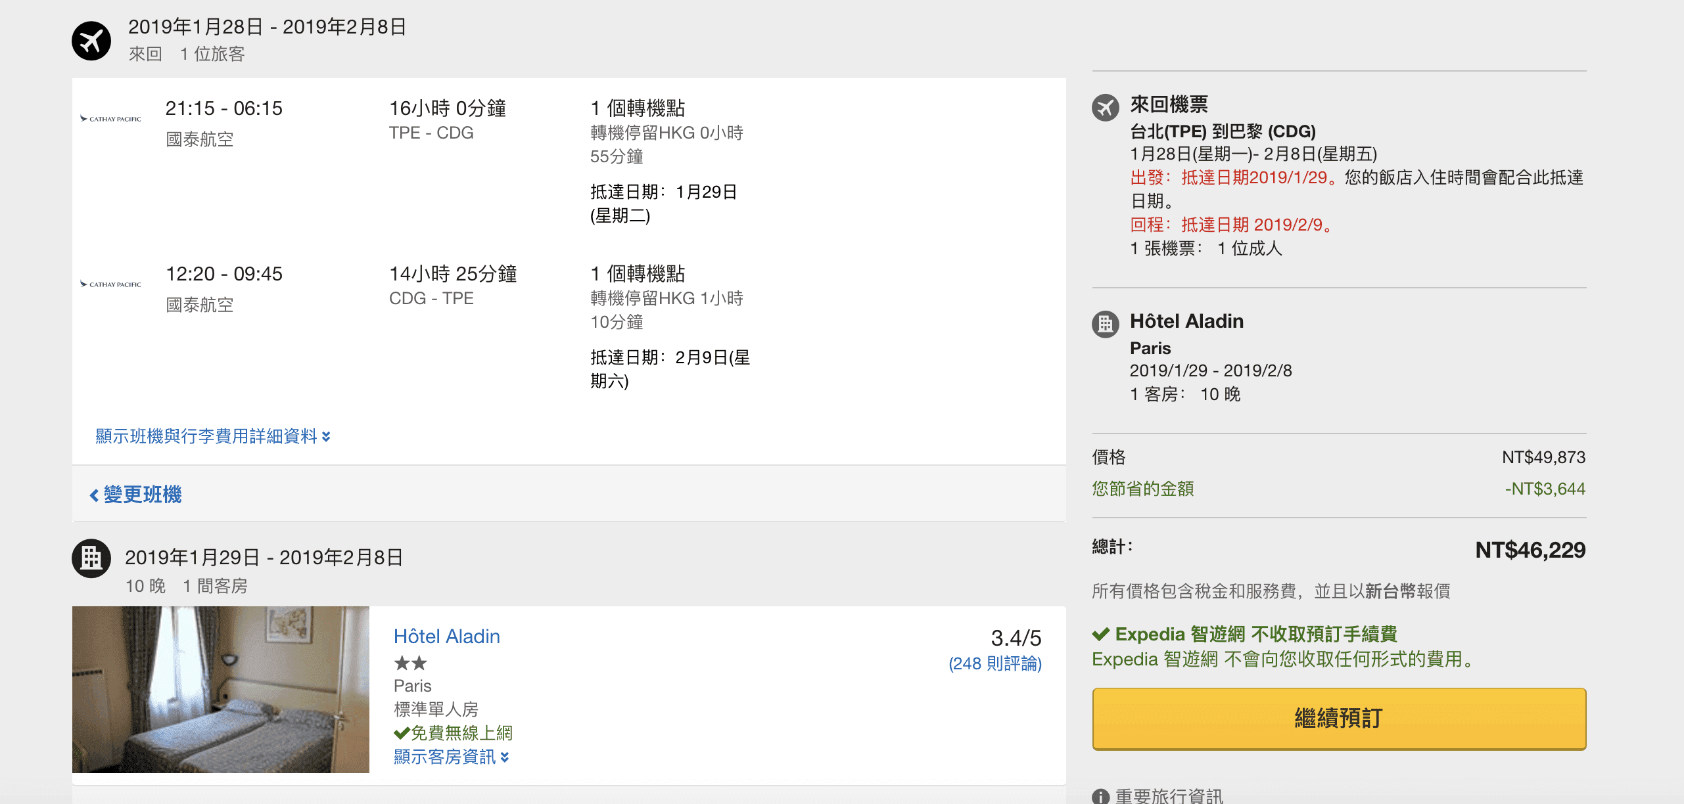
Task: Click the 台北(TPE) 到巴黎 (CDG) route heading
Action: click(x=1223, y=131)
